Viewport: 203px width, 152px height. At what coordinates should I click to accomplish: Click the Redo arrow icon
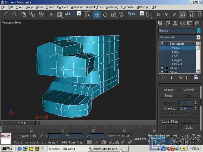(x=14, y=14)
